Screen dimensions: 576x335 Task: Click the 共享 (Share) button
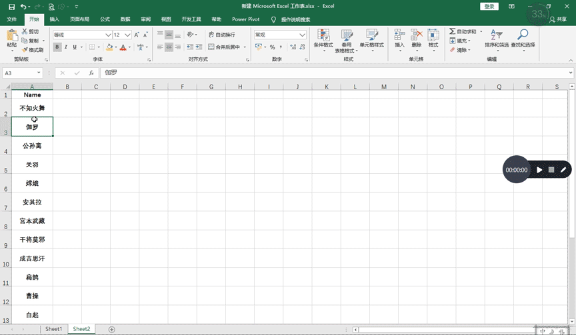pyautogui.click(x=557, y=19)
